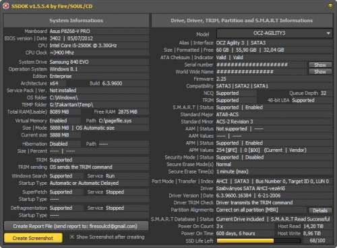The image size is (337, 248).
Task: Click TEMP folder G:\Takaritani\Temp\
Action: point(71,105)
